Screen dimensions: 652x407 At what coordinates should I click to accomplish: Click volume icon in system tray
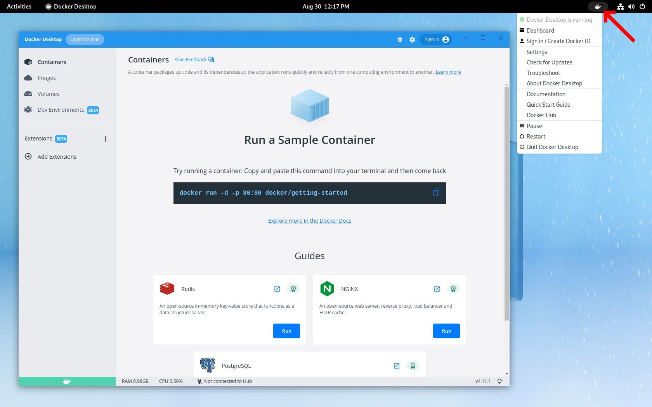click(x=631, y=7)
